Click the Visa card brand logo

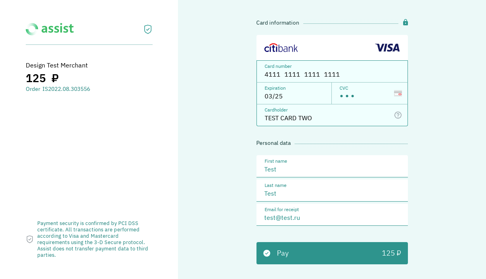(x=387, y=48)
